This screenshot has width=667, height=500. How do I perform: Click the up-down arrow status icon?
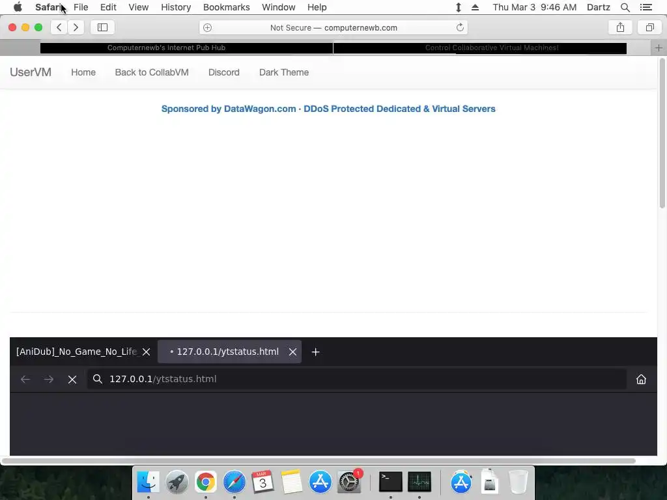(x=459, y=7)
